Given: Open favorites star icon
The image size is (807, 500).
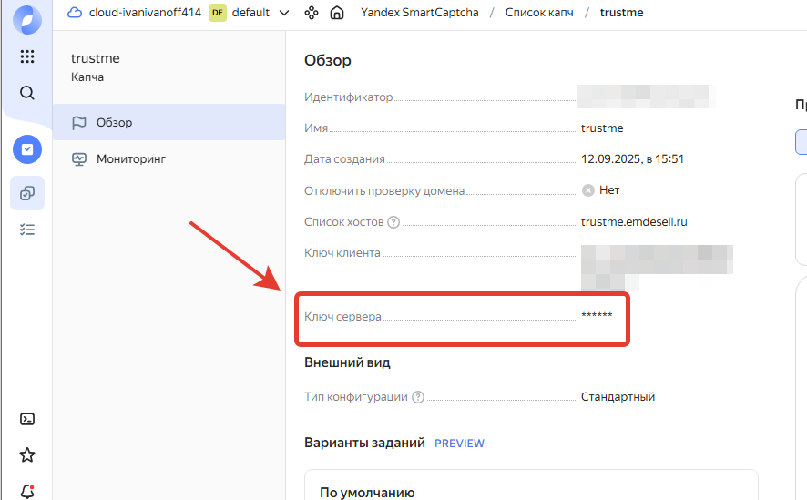Looking at the screenshot, I should [27, 454].
